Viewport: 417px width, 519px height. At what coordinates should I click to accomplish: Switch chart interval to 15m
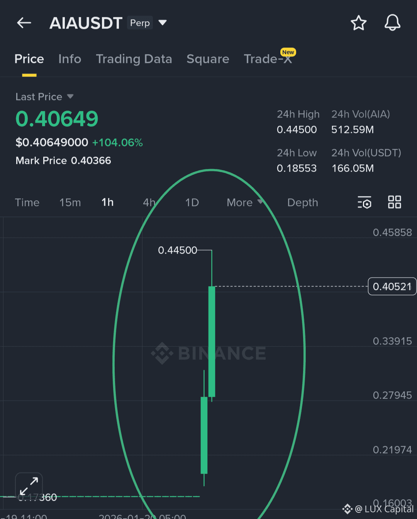click(70, 202)
